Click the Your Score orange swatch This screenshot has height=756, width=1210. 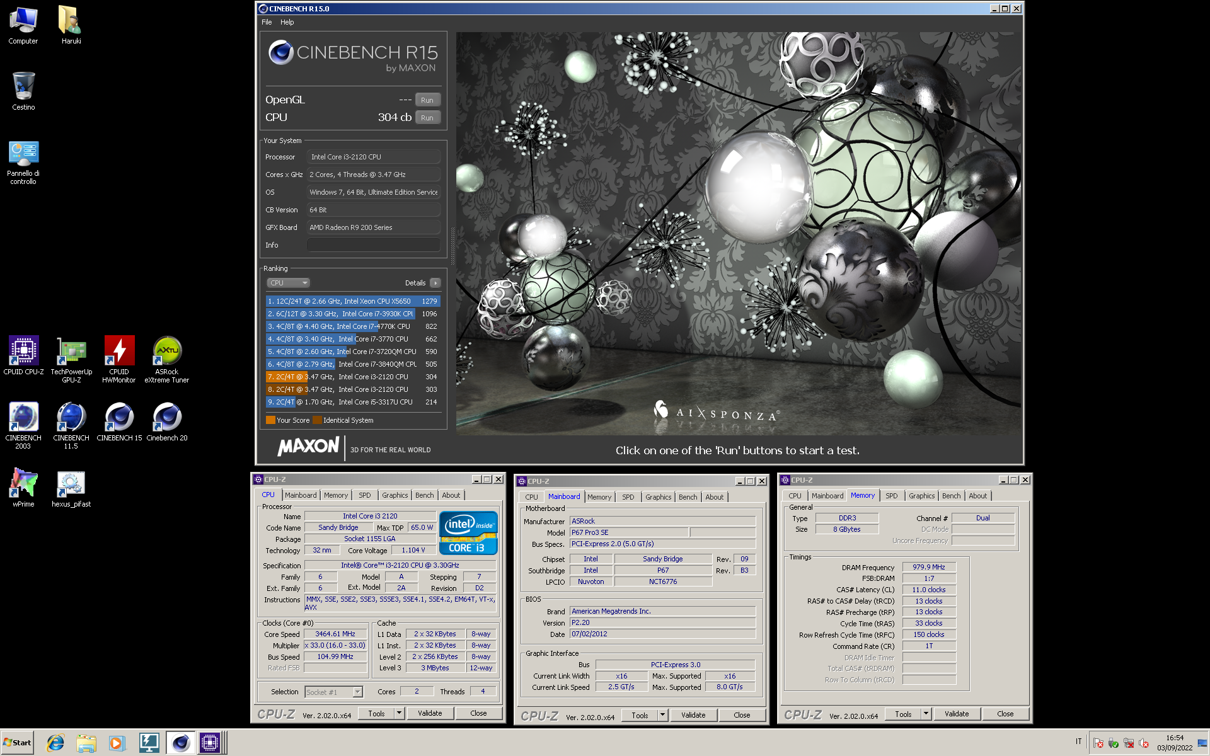pos(270,420)
